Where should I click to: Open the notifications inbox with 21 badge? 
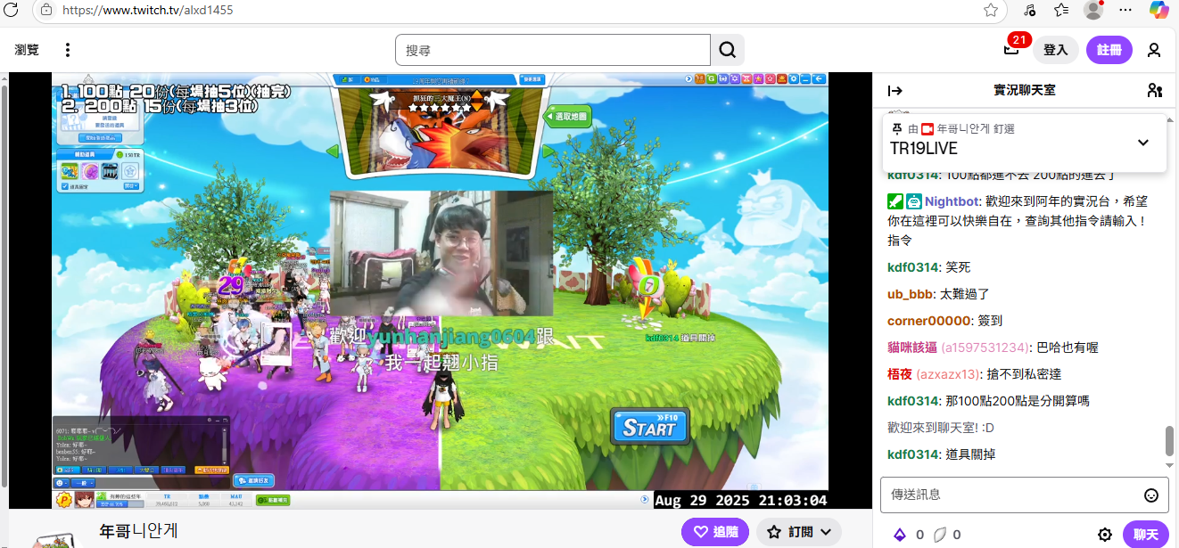(x=1011, y=50)
